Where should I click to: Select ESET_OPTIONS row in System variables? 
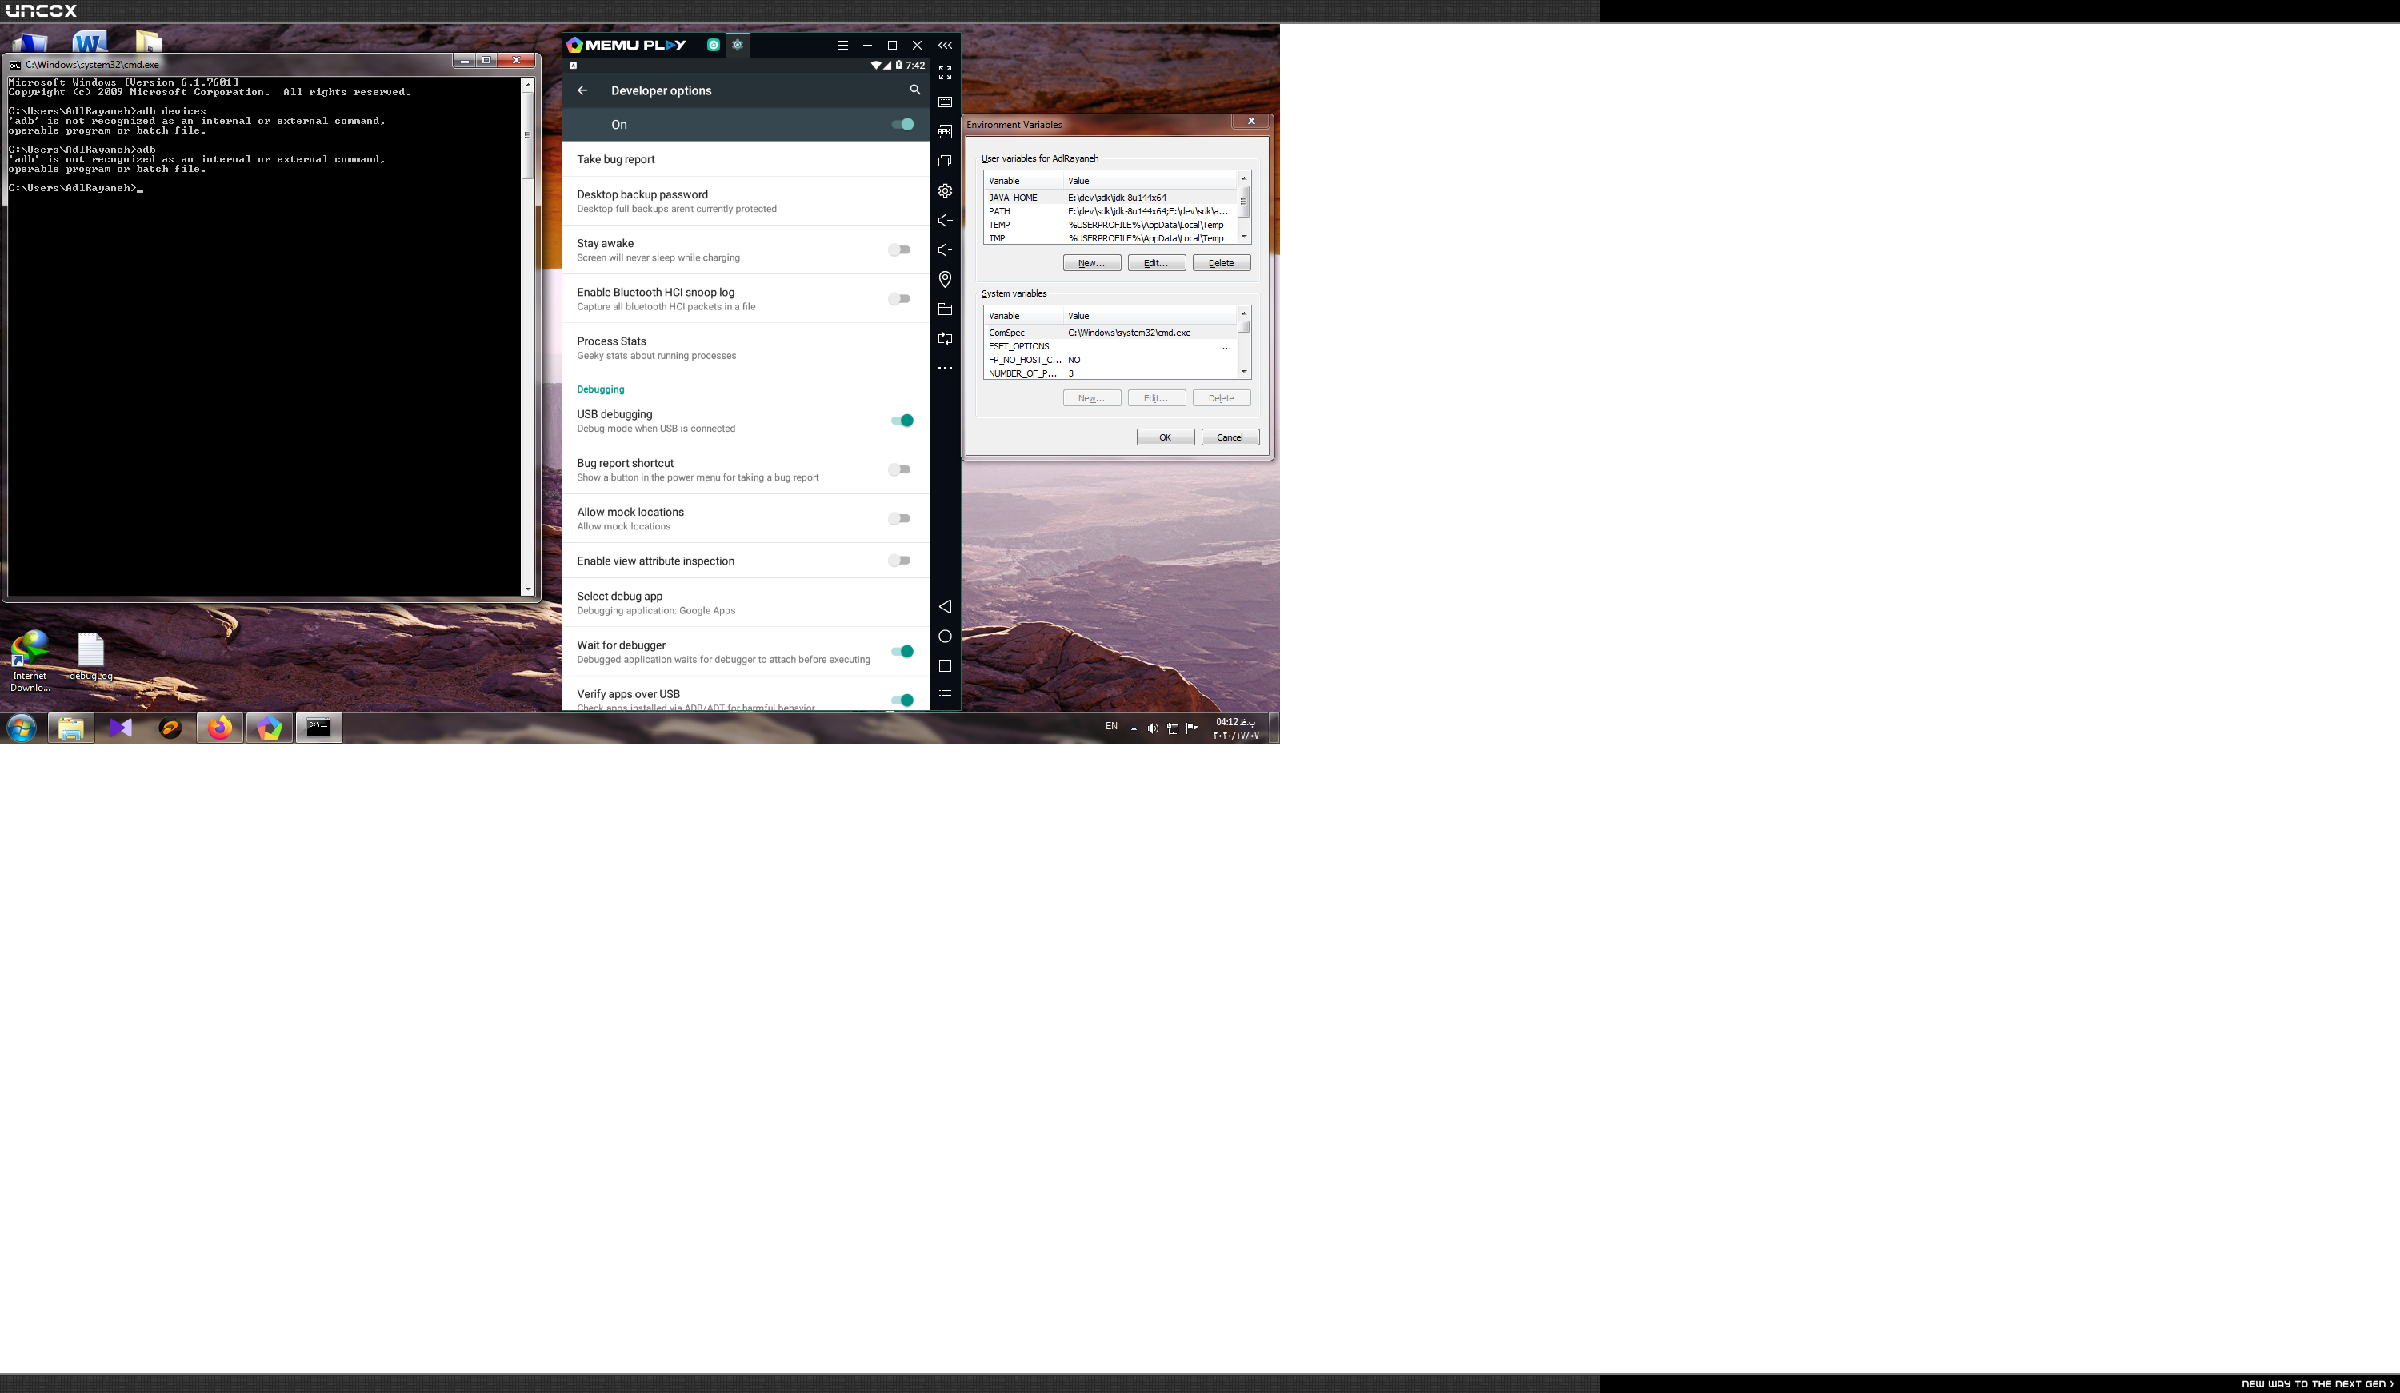[1110, 345]
